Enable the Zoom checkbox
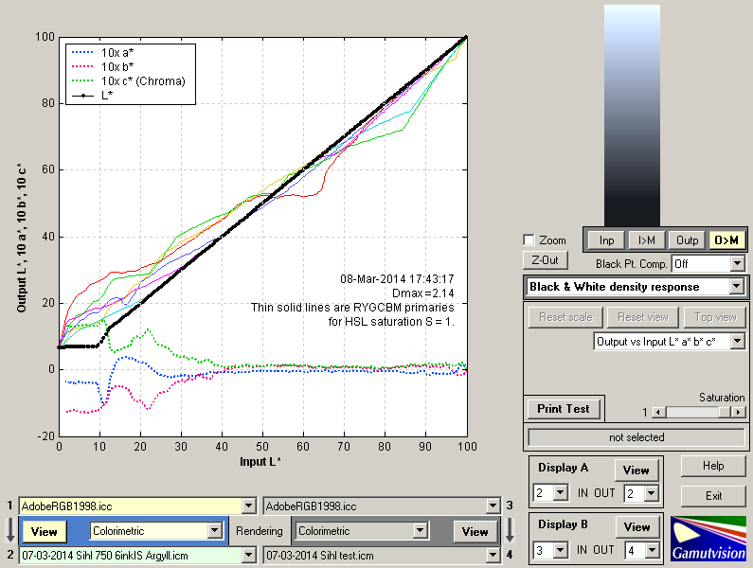The width and height of the screenshot is (753, 568). pos(529,240)
